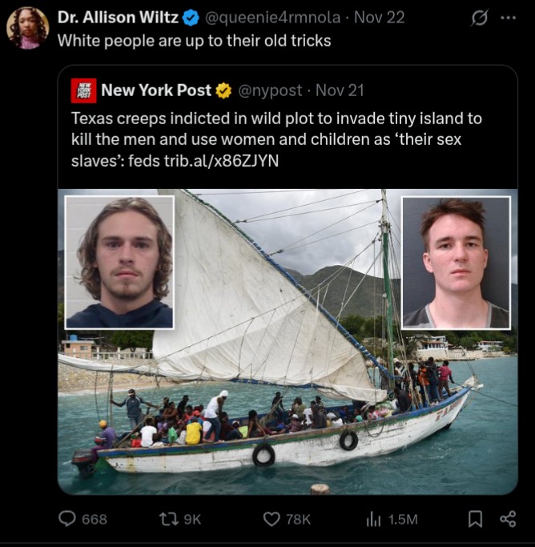
Task: Bookmark this post
Action: [475, 519]
